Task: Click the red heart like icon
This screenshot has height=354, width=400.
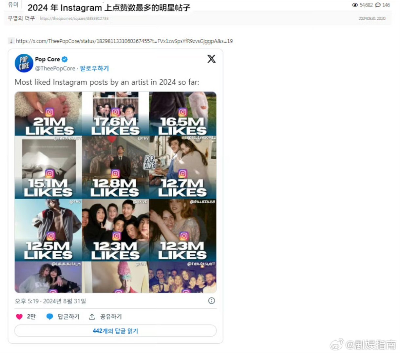Action: 19,317
